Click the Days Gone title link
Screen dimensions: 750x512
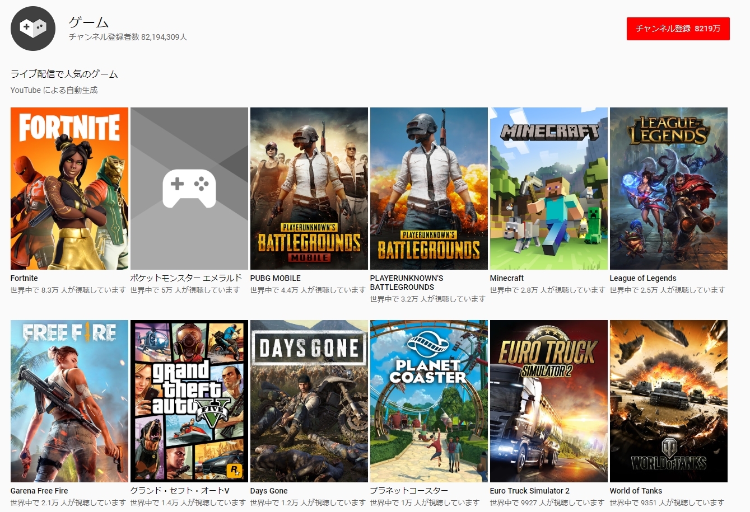[269, 491]
